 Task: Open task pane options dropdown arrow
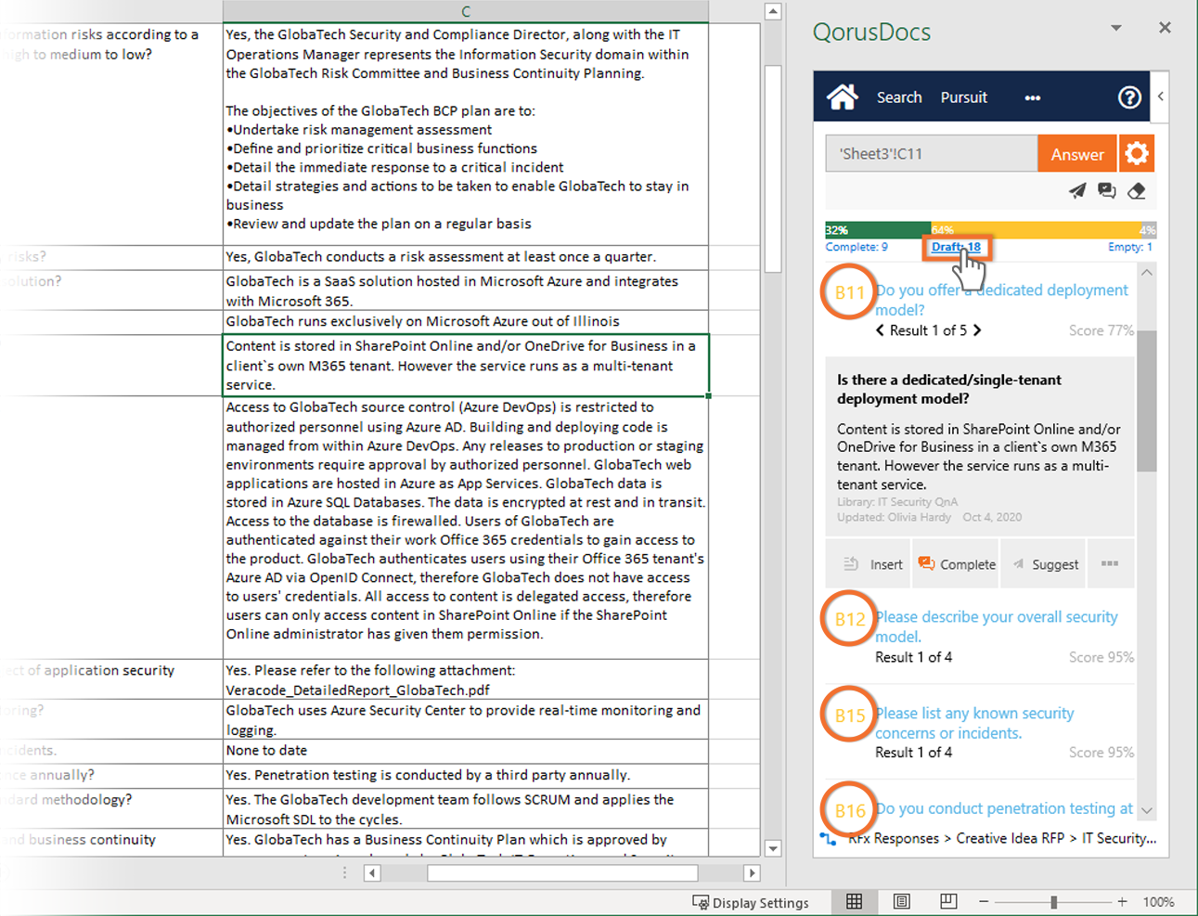1115,28
